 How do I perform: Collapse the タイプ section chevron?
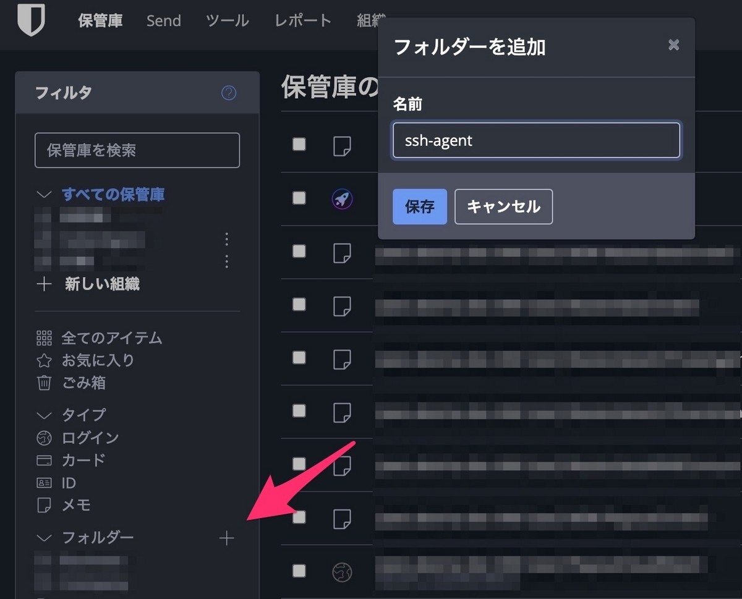click(x=44, y=415)
